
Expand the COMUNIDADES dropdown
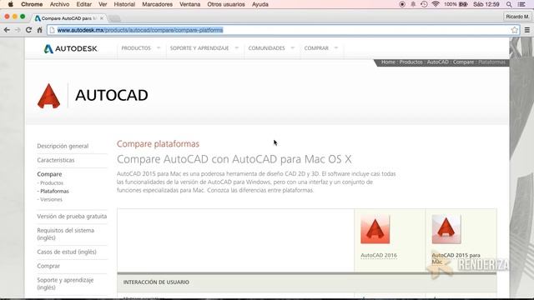tap(293, 48)
